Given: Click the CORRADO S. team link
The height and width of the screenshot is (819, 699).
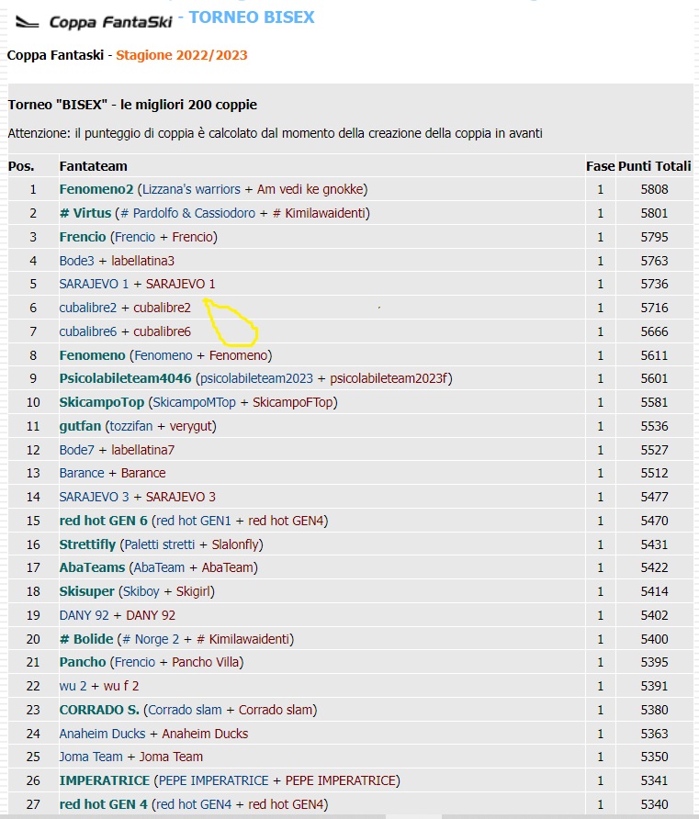Looking at the screenshot, I should point(99,711).
